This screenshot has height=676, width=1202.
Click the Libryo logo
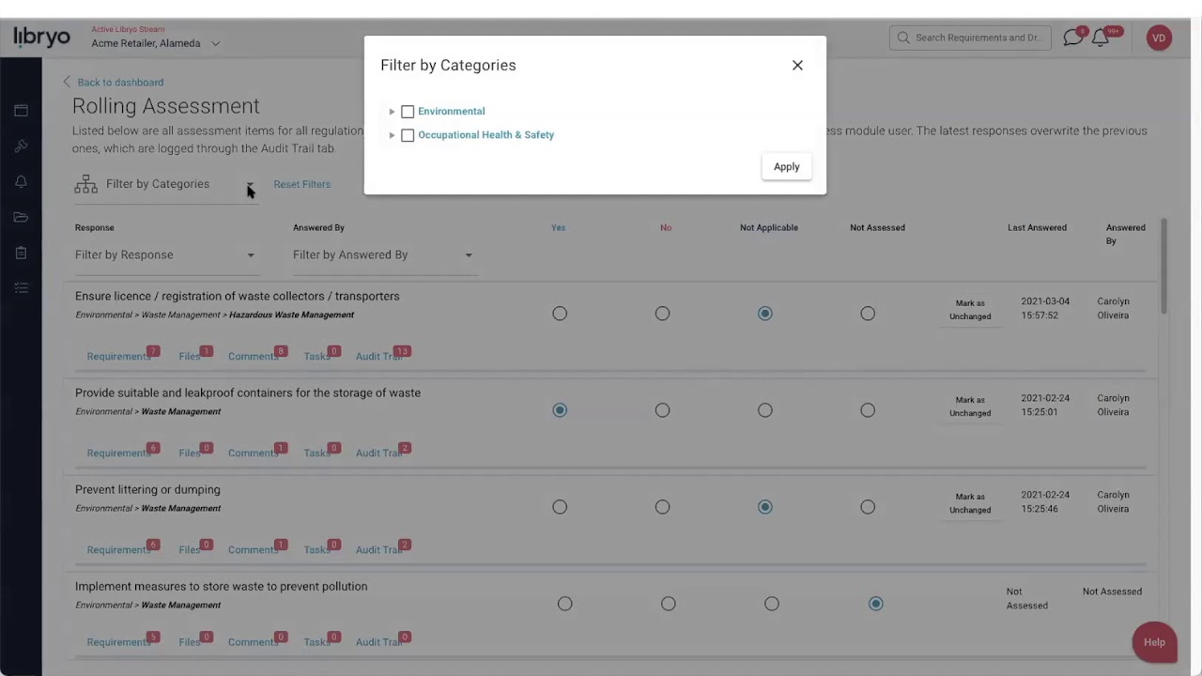click(x=41, y=38)
